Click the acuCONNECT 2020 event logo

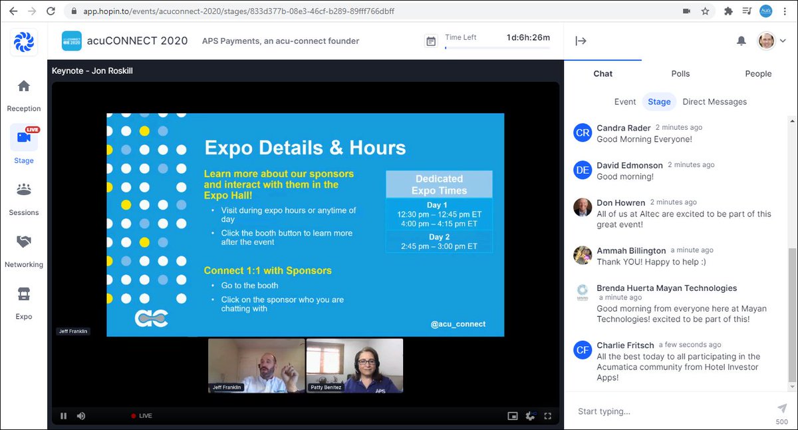(72, 41)
